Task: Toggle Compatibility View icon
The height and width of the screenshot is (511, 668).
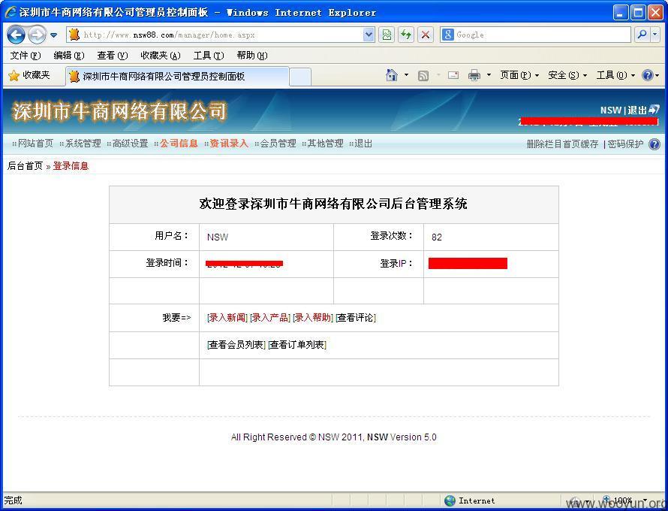Action: (x=387, y=35)
